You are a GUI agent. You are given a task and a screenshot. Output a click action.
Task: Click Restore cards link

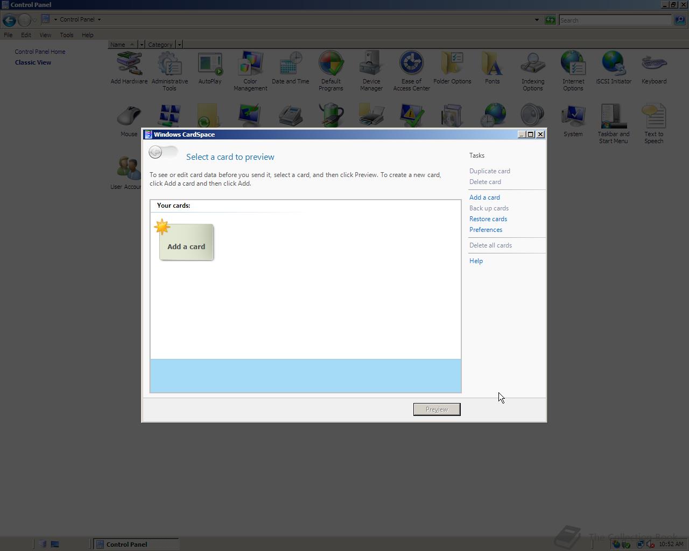click(x=488, y=219)
